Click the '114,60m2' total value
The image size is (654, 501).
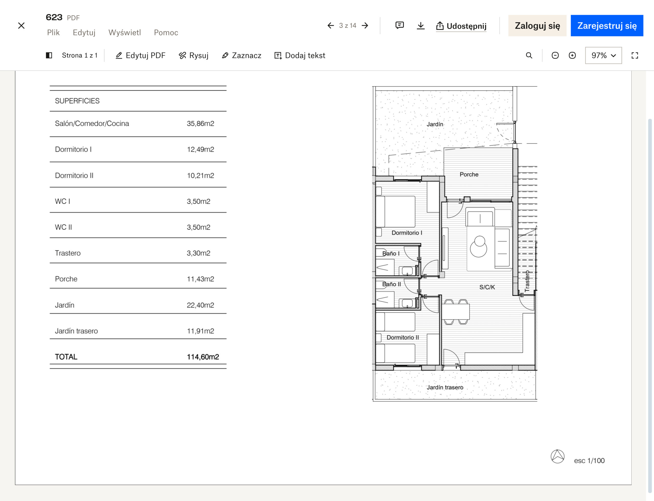point(203,357)
